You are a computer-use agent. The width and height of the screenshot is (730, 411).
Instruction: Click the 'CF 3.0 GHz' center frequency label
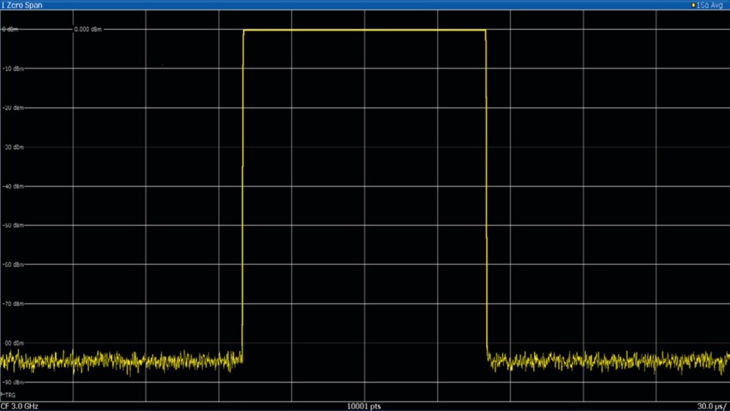point(19,406)
